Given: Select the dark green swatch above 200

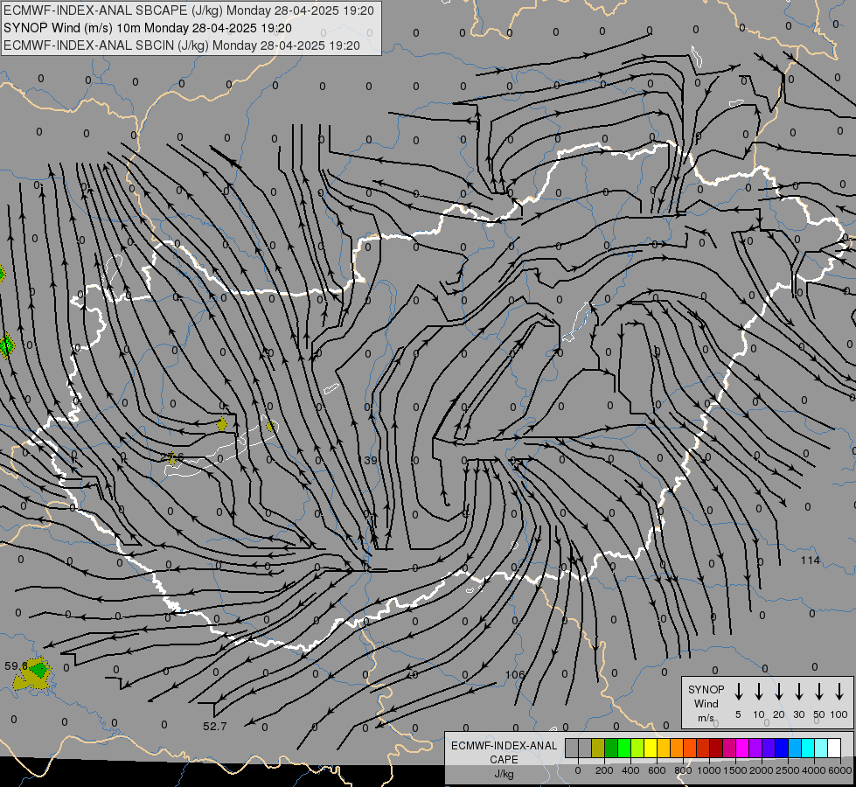Looking at the screenshot, I should (611, 748).
